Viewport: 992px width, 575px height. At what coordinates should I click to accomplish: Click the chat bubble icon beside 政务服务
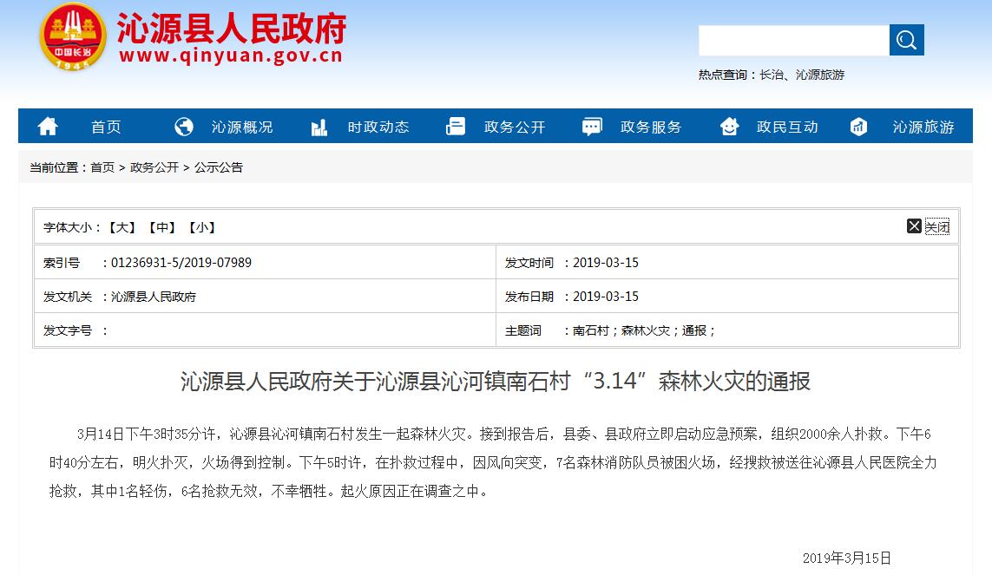pyautogui.click(x=592, y=127)
